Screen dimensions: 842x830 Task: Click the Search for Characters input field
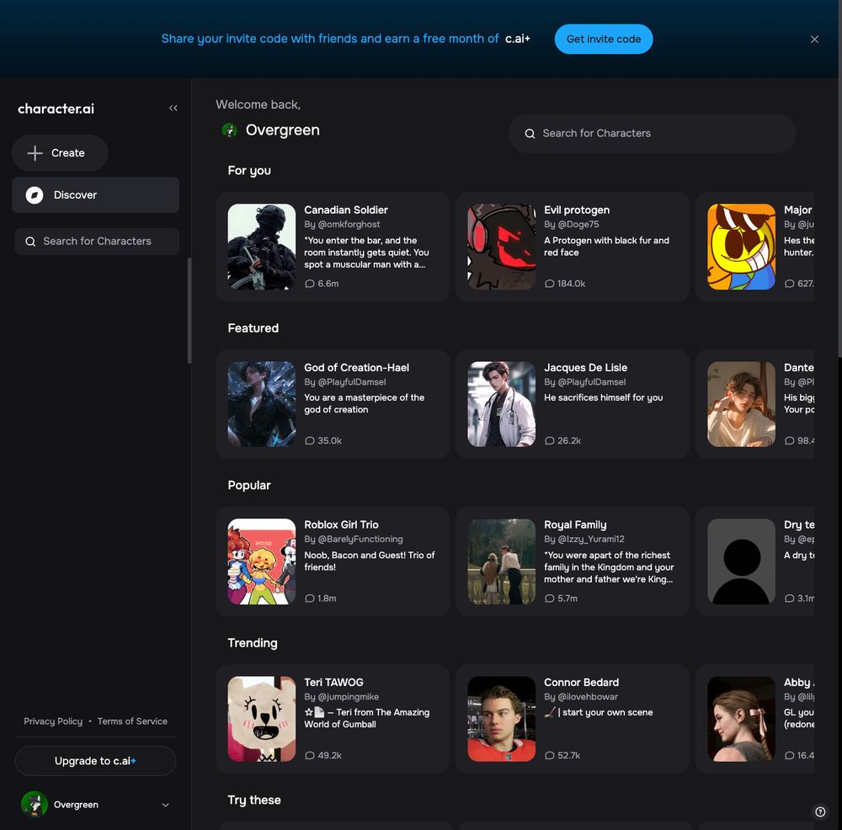coord(652,133)
